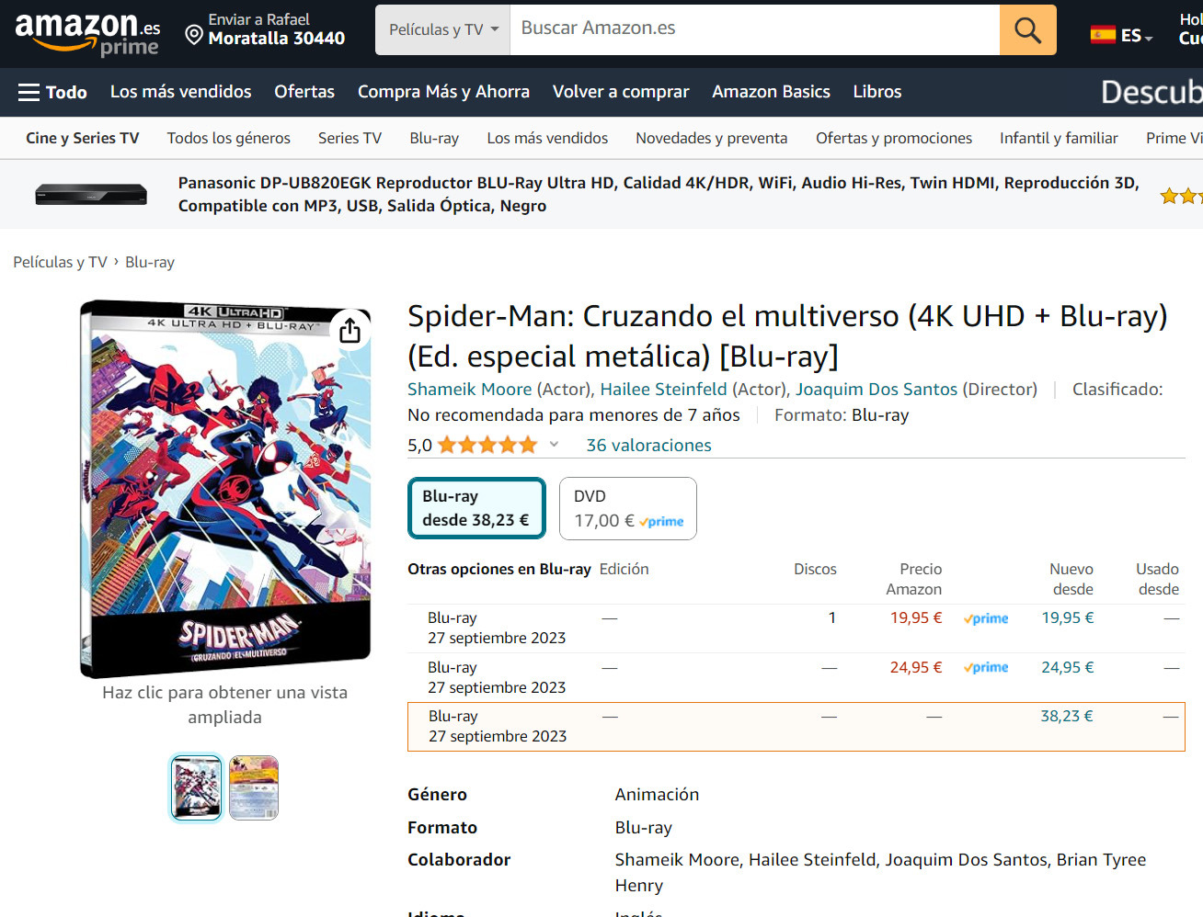This screenshot has width=1203, height=917.
Task: Open the Amazon.es prime logo home
Action: [x=87, y=33]
